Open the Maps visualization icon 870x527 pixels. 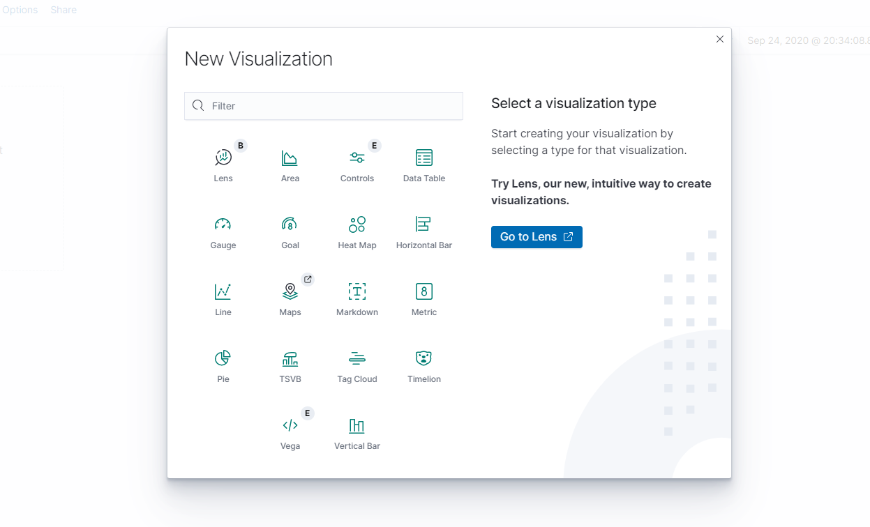[290, 291]
